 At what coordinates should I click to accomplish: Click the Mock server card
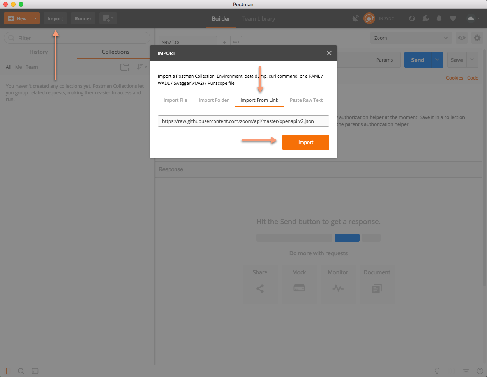click(299, 284)
